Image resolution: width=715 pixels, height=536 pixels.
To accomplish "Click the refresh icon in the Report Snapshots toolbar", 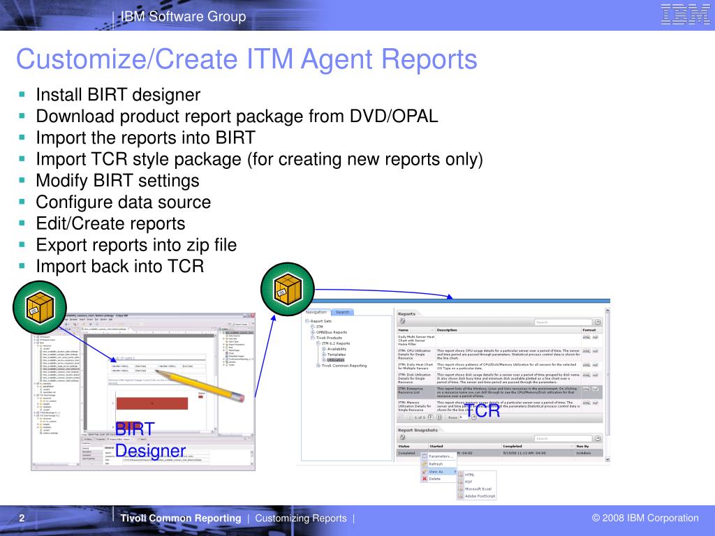I will 403,438.
